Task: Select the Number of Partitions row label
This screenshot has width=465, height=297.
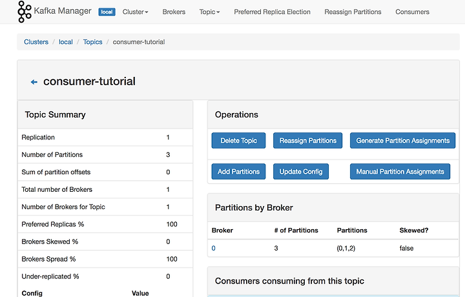Action: tap(52, 155)
